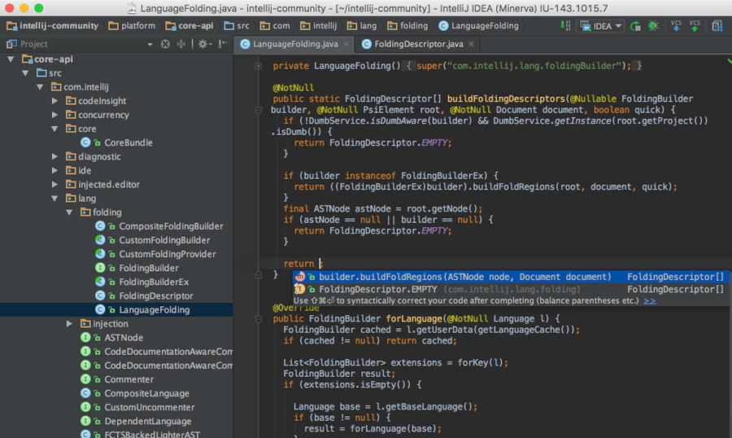Select LanguageFolding in the project tree

[116, 309]
